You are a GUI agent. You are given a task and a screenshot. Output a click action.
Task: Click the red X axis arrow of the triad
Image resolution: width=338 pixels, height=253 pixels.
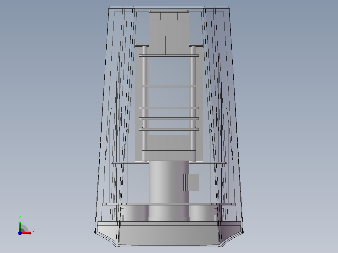coord(27,233)
